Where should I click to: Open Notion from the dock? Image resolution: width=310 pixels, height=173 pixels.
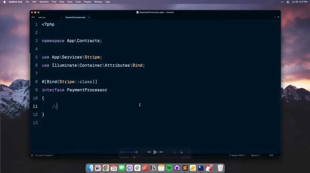click(x=153, y=168)
